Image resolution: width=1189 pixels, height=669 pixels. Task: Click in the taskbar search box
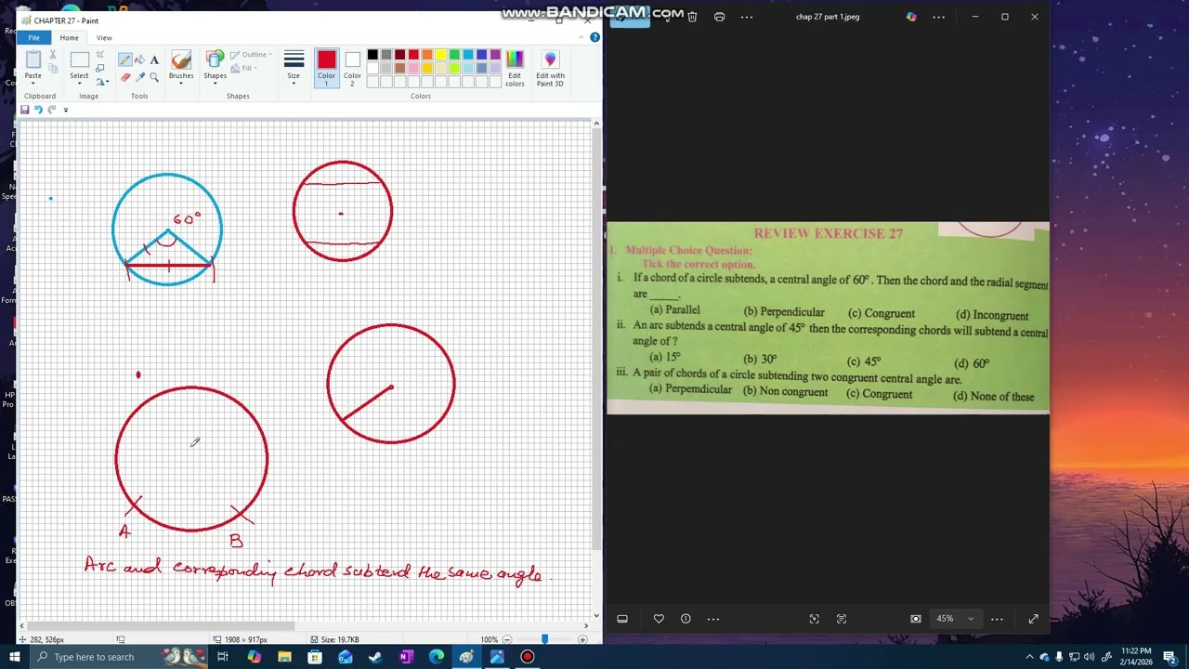coord(121,657)
